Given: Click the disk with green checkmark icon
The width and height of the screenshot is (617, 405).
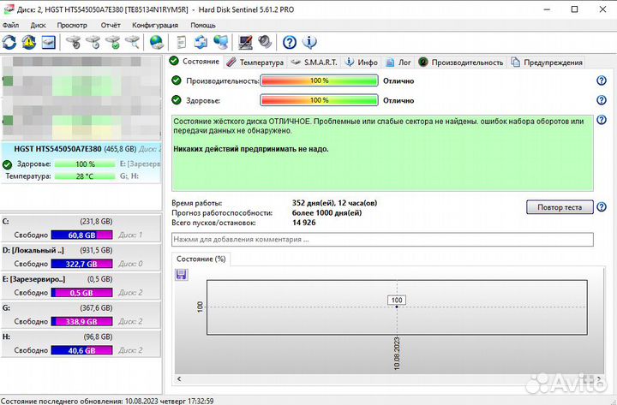Looking at the screenshot, I should [113, 42].
